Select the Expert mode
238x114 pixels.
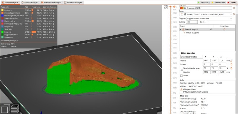tap(232, 3)
